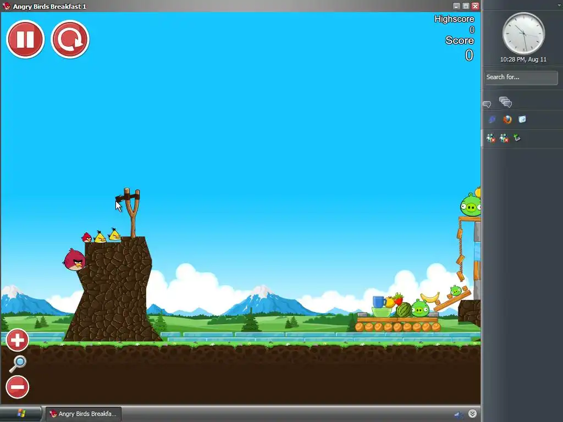Open the multiple speech bubbles chat icon
Screen dimensions: 563x422
[505, 102]
